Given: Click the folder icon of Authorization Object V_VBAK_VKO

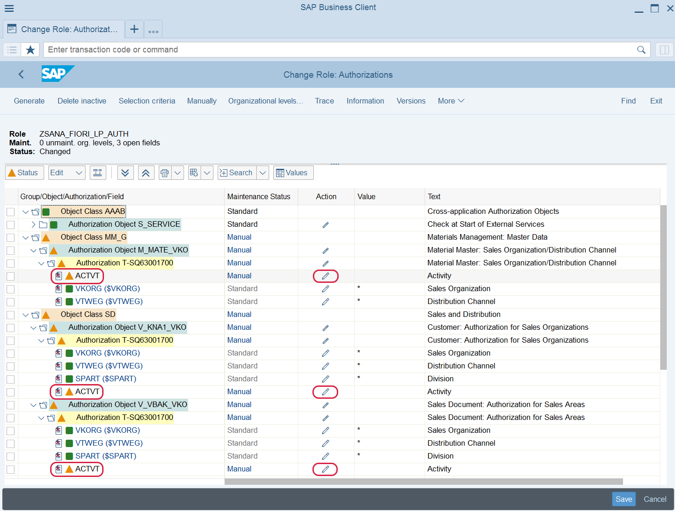Looking at the screenshot, I should (x=43, y=405).
